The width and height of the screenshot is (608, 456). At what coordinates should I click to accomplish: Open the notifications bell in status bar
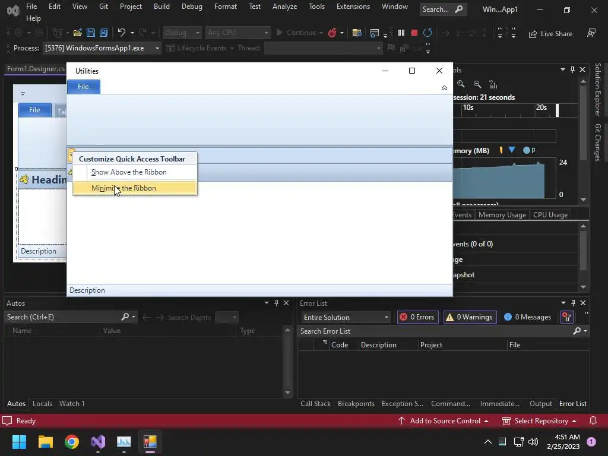(593, 421)
